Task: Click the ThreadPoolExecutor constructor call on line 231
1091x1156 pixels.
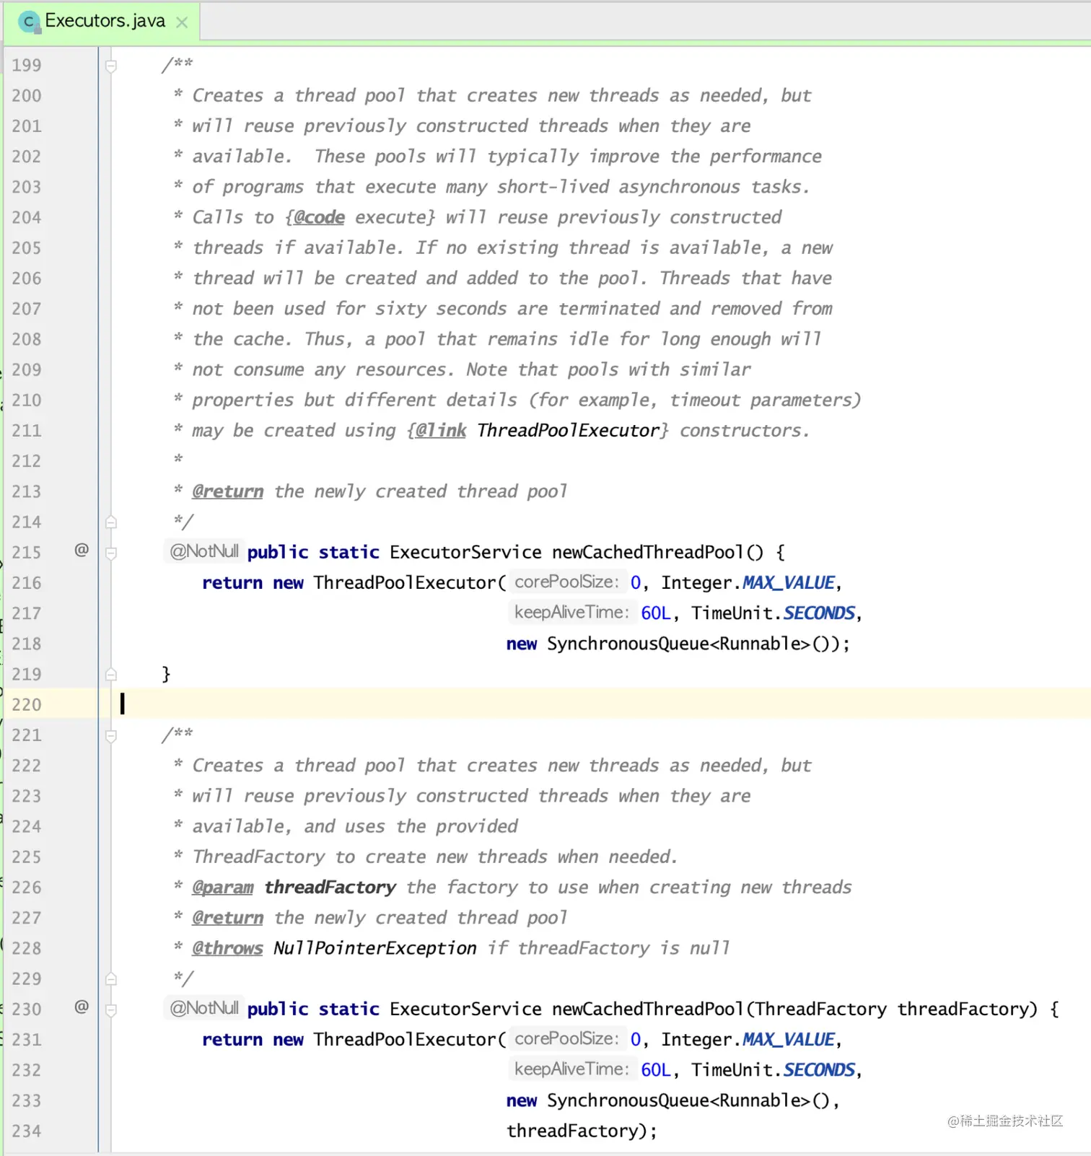Action: (x=405, y=1040)
